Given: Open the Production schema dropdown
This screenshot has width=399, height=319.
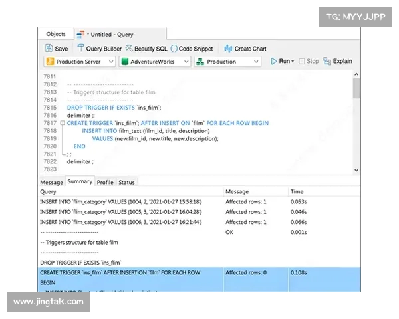Looking at the screenshot, I should [228, 62].
